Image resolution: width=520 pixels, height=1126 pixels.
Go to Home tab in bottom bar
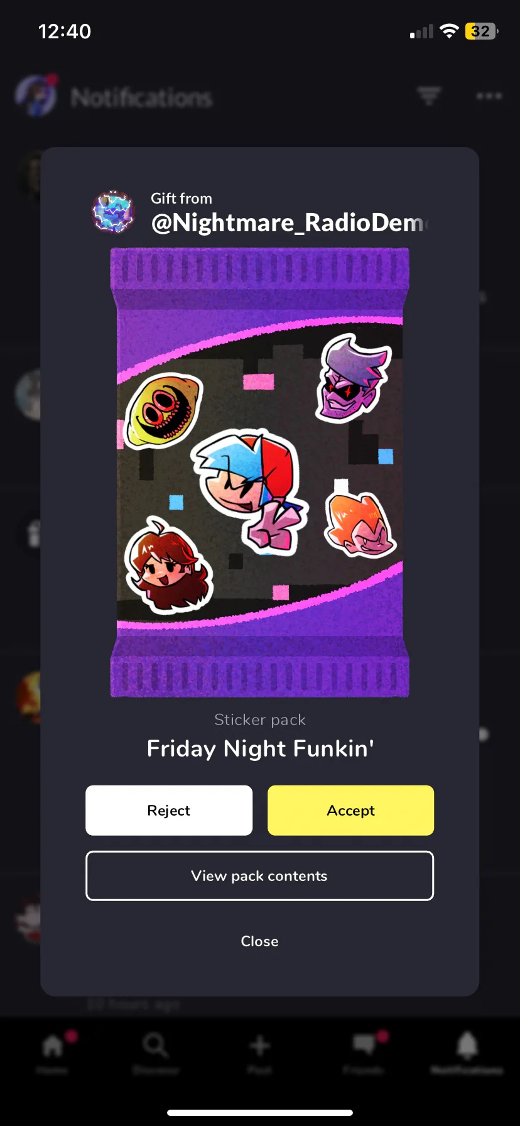click(x=53, y=1052)
